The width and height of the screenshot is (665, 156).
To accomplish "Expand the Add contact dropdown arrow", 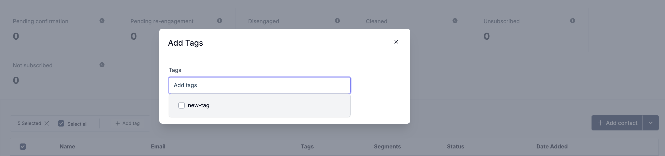I will click(x=651, y=123).
